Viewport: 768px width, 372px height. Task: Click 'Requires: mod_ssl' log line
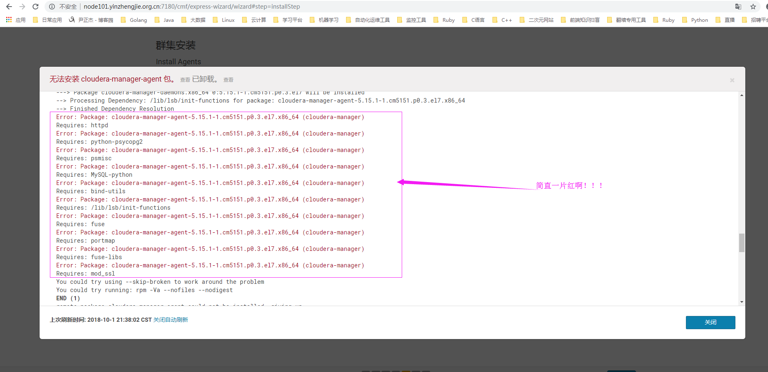(x=86, y=274)
